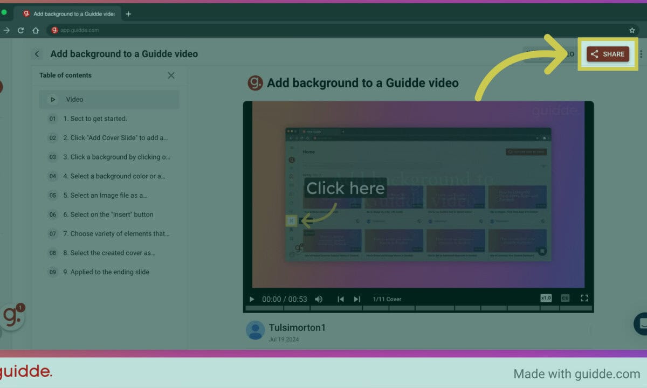Screen dimensions: 647x388
Task: Skip to next step in video
Action: click(357, 299)
